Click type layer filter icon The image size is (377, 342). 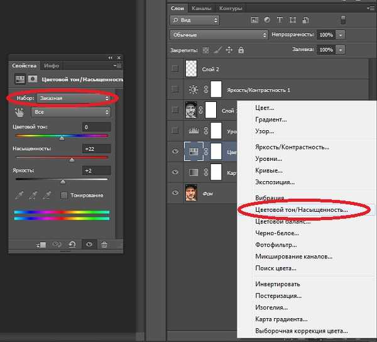tap(280, 20)
